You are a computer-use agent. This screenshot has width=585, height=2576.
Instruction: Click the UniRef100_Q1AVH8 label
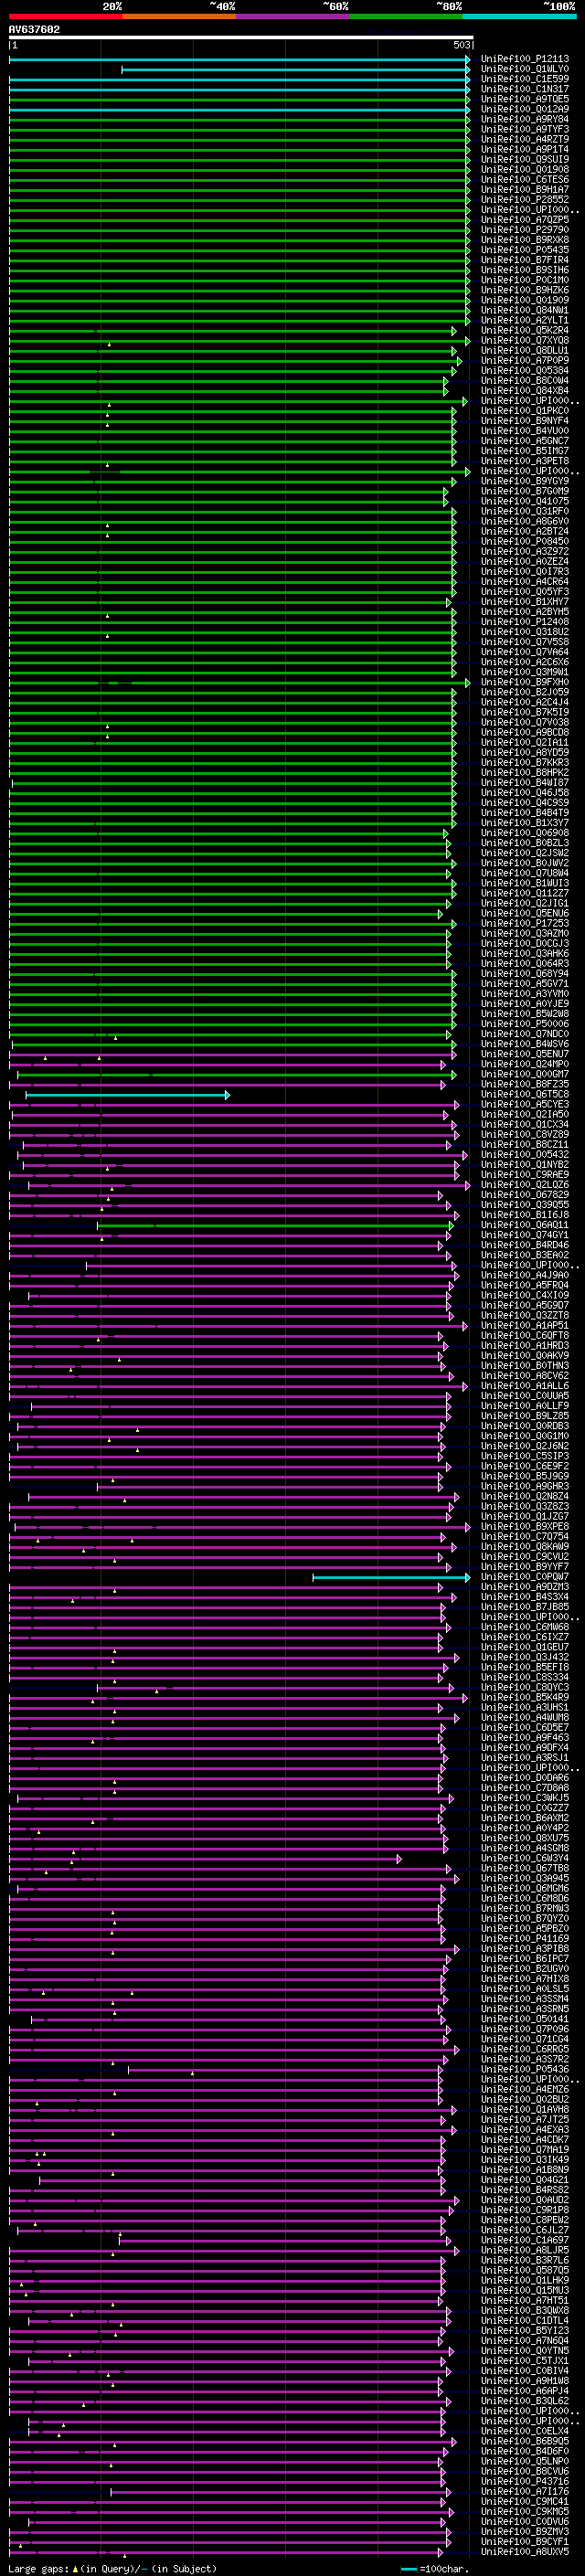[524, 2109]
